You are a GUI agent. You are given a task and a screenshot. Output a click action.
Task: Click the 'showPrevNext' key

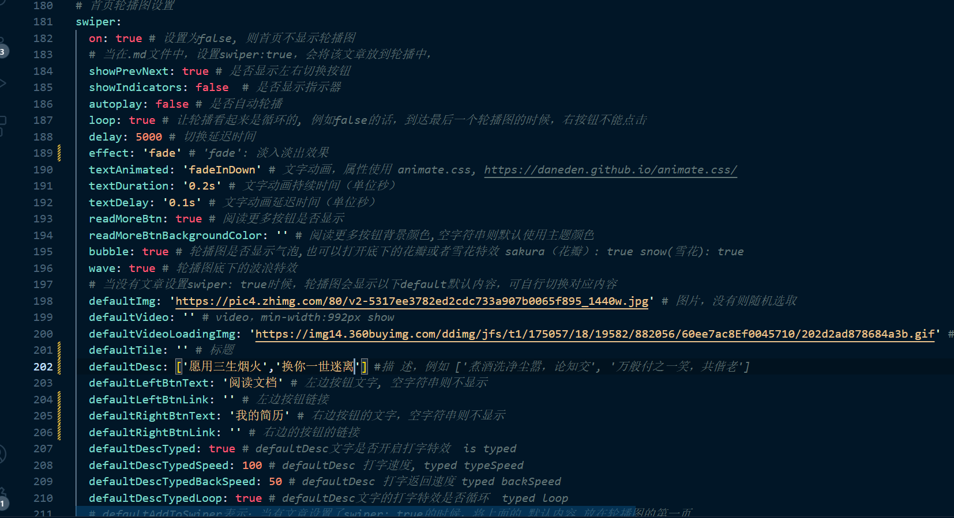coord(129,71)
